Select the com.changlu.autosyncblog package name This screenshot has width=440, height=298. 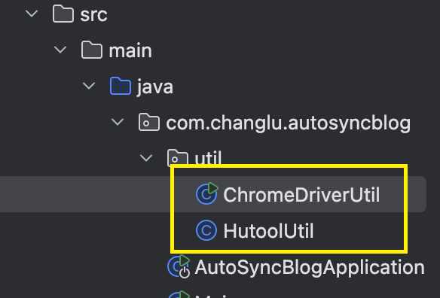click(x=289, y=123)
